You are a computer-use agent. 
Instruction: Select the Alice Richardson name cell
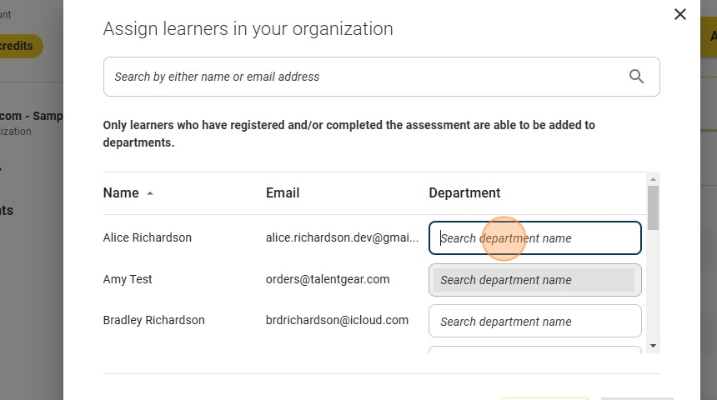pyautogui.click(x=148, y=237)
